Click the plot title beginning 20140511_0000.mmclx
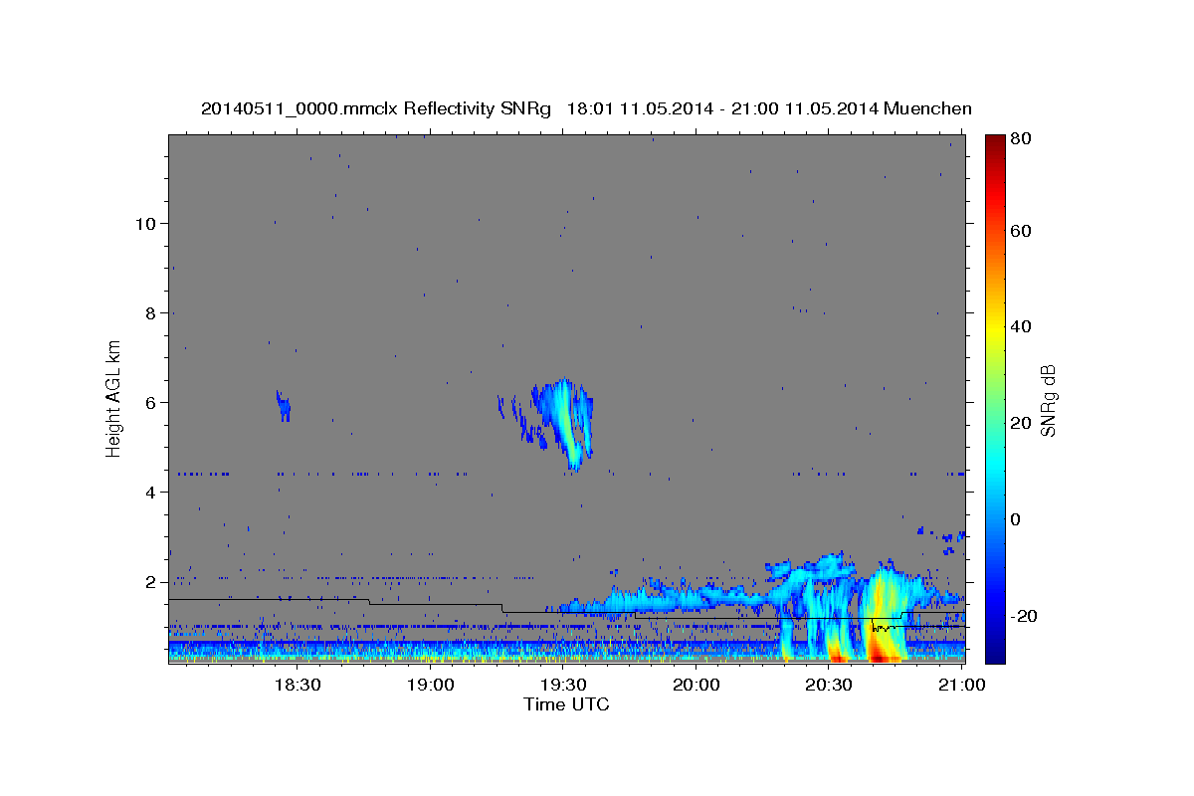The width and height of the screenshot is (1194, 796). pyautogui.click(x=586, y=108)
